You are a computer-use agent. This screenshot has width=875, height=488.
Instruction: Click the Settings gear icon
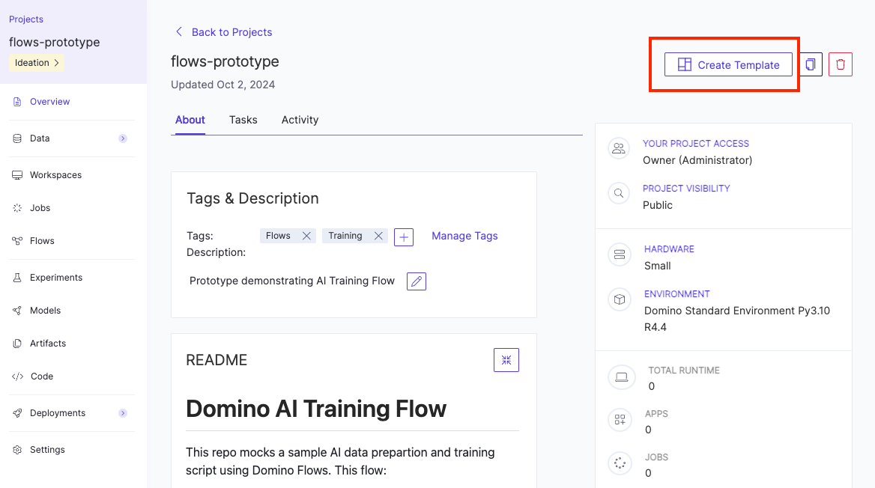coord(17,450)
